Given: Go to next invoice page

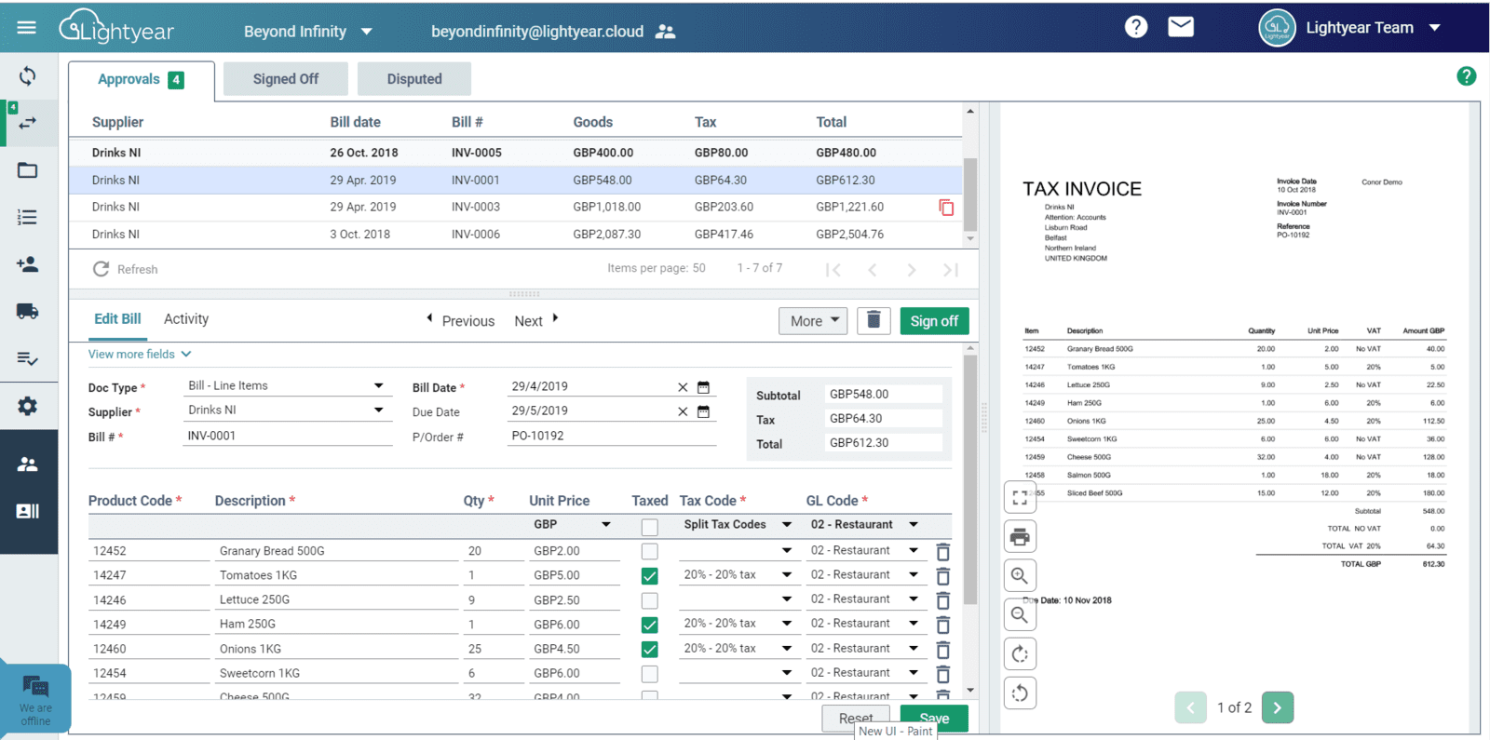Looking at the screenshot, I should coord(1278,707).
